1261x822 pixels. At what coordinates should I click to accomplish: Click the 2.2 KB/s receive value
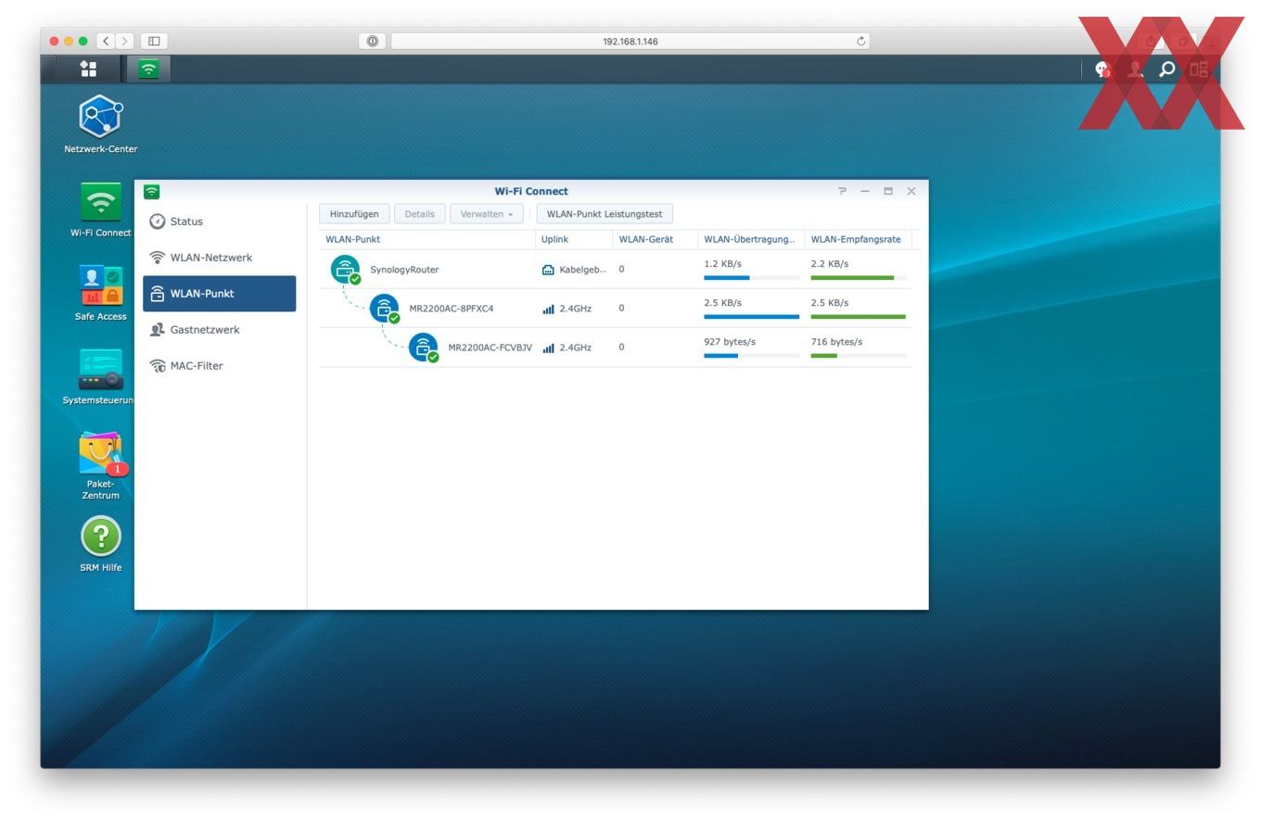click(830, 264)
